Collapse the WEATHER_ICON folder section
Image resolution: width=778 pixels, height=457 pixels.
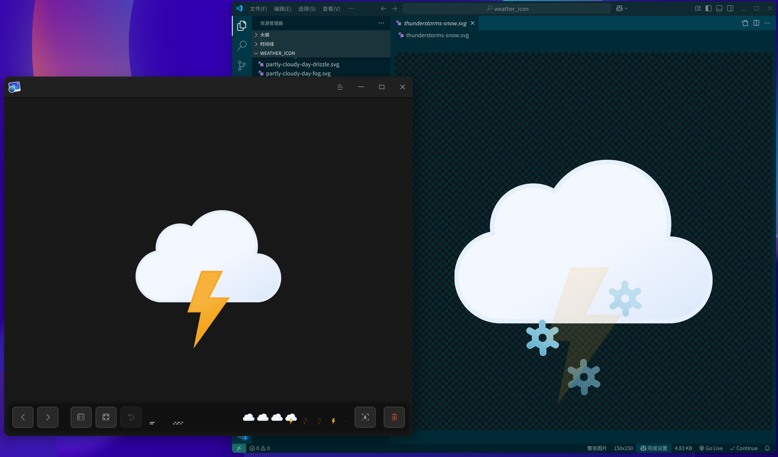click(x=321, y=53)
